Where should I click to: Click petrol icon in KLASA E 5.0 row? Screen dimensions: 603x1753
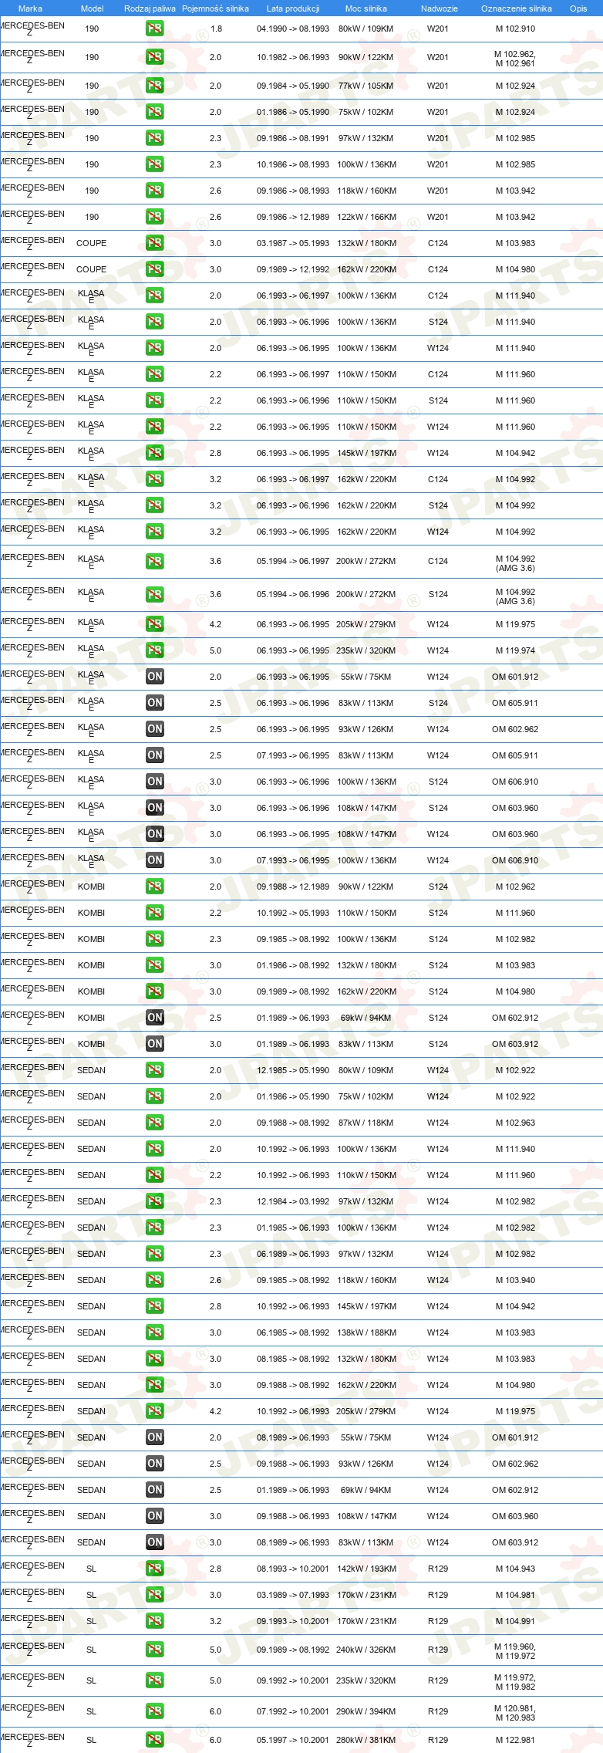pos(154,650)
